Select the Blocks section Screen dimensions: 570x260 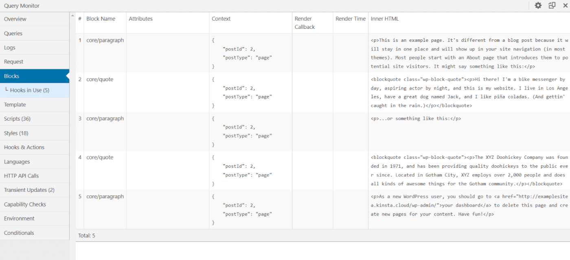[11, 76]
